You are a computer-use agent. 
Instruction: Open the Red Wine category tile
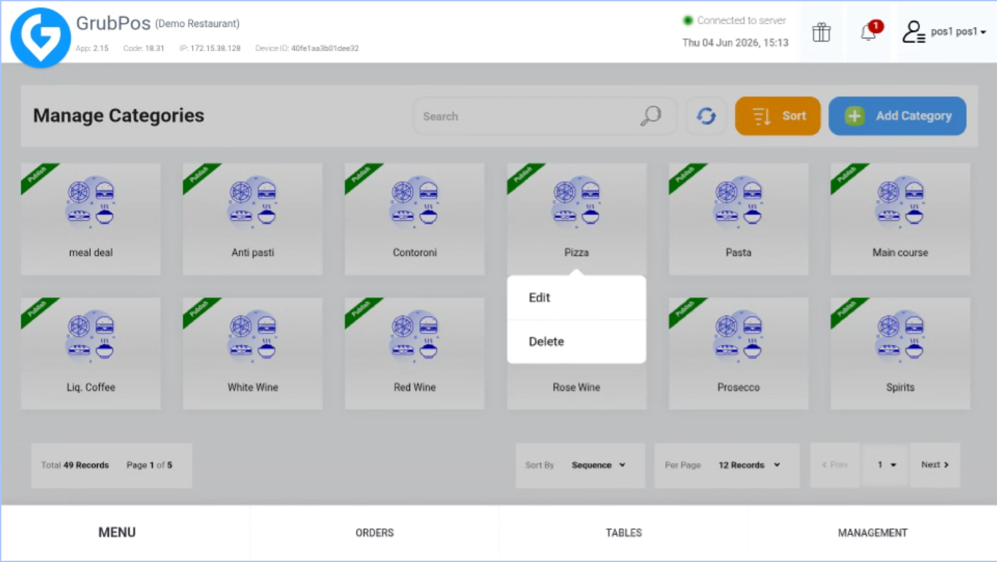click(x=414, y=354)
